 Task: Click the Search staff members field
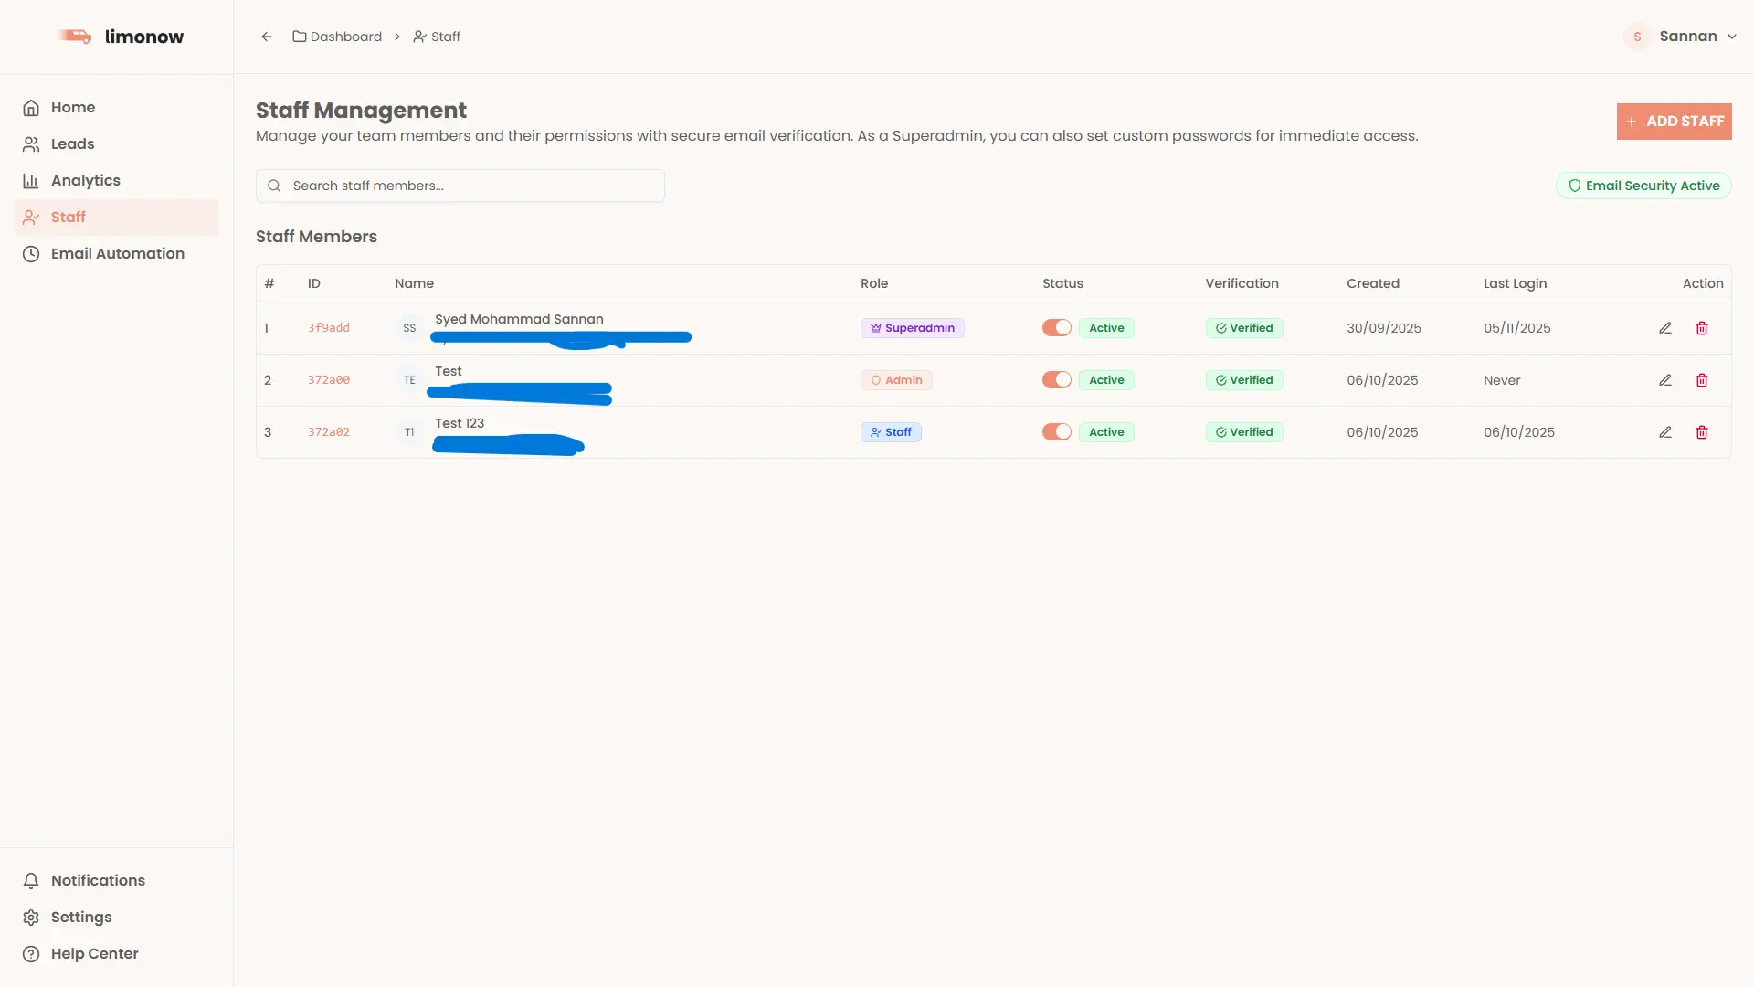460,186
